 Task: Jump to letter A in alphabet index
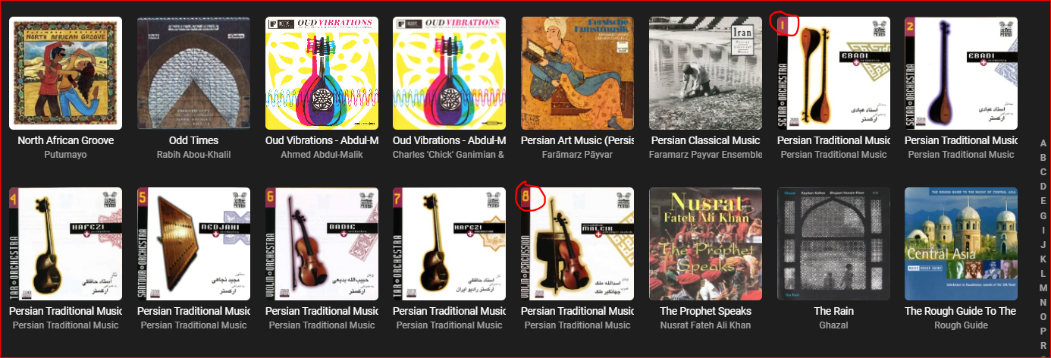click(x=1043, y=144)
